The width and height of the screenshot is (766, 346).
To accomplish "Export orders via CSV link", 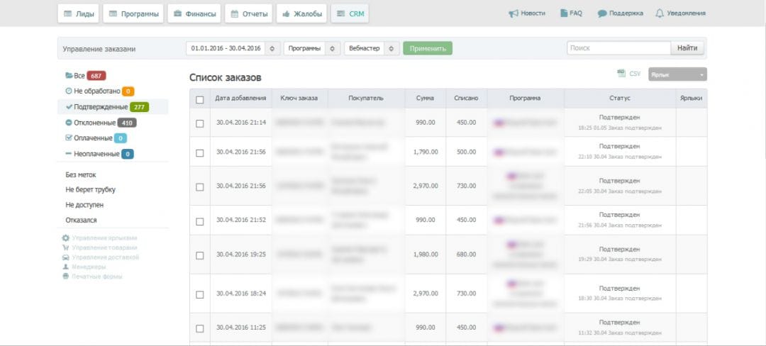I will (x=635, y=74).
